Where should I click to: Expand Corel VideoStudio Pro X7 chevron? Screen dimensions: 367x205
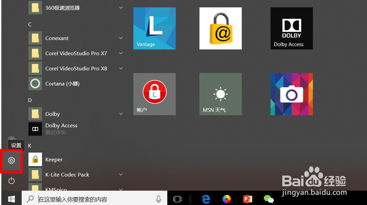coord(121,53)
